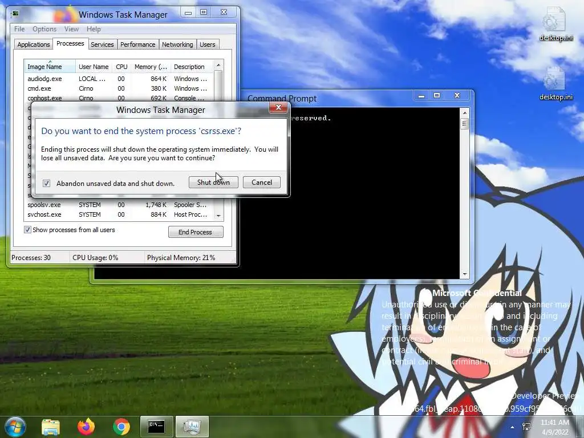Close the Command Prompt window
584x438 pixels.
click(457, 96)
